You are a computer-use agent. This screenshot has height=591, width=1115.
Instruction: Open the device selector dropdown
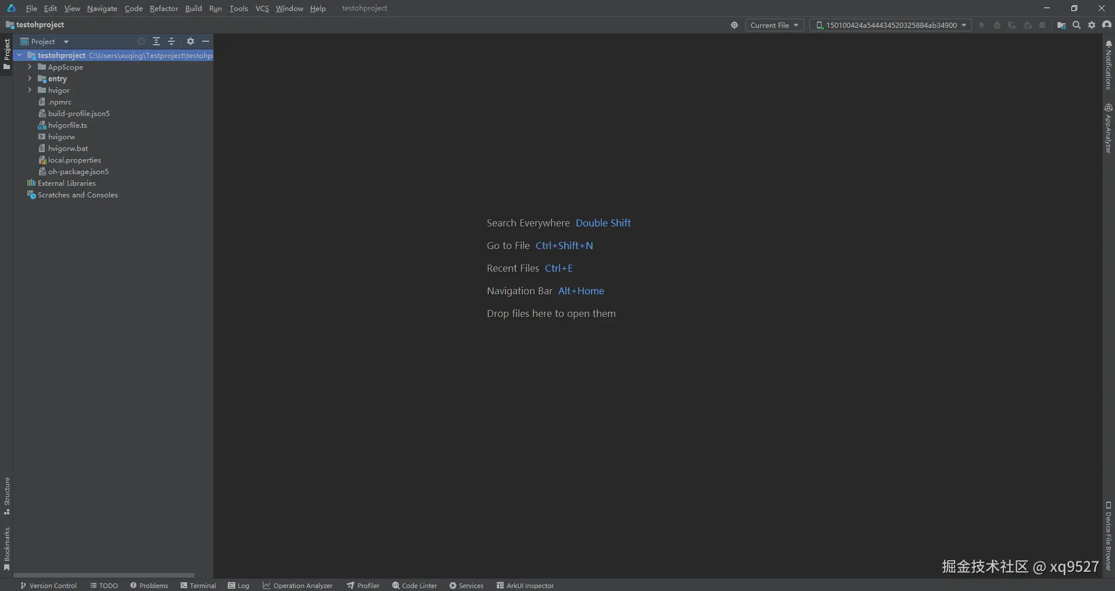point(891,25)
